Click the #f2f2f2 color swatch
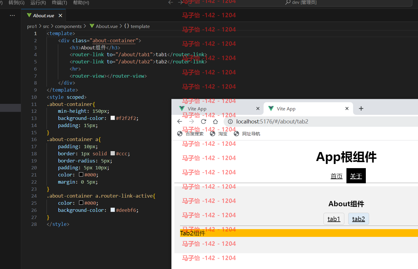 113,118
